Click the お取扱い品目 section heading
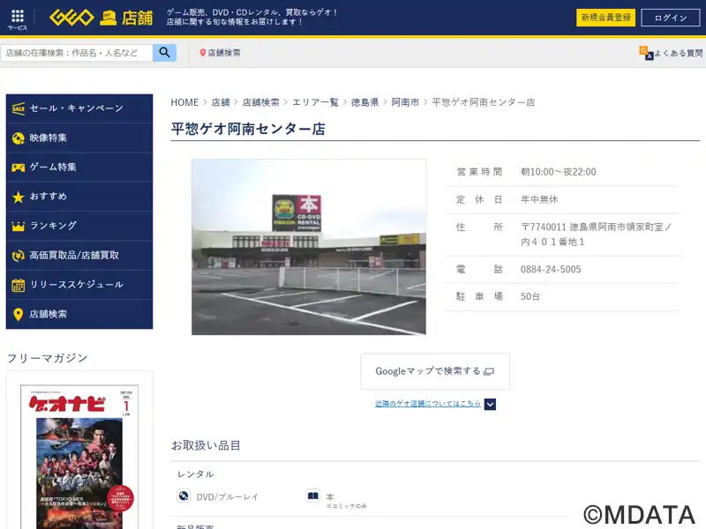 coord(206,445)
